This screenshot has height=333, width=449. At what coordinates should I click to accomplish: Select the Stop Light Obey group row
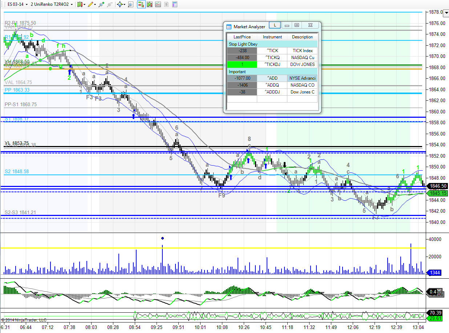click(272, 44)
